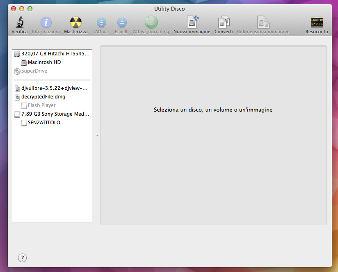
Task: Select the SENZATITOLO volume
Action: click(x=43, y=123)
